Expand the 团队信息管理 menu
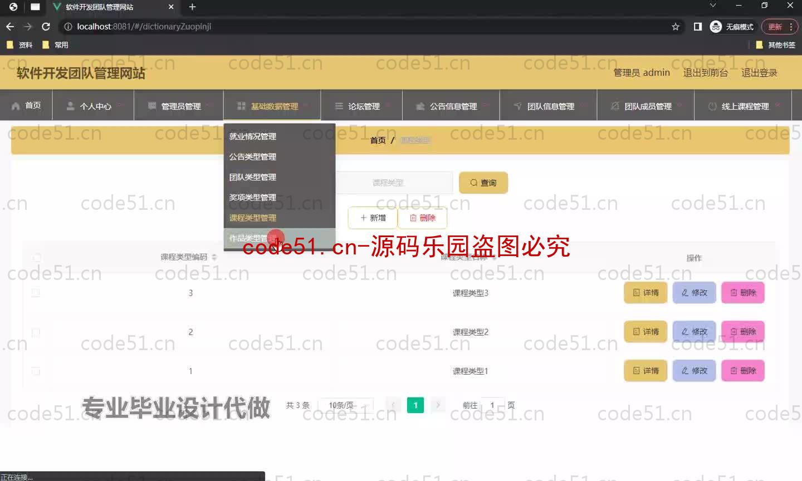 (x=549, y=106)
